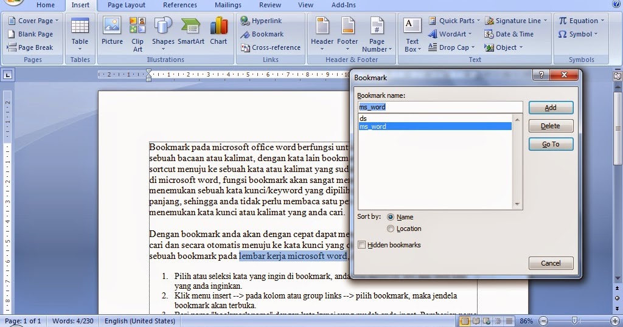
Task: Insert a Cover Page
Action: pos(33,21)
